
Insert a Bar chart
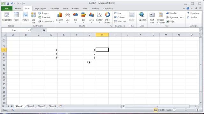click(x=84, y=18)
